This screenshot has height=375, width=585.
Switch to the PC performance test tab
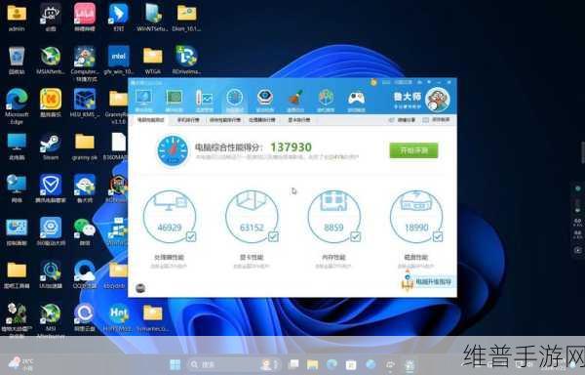(x=151, y=120)
